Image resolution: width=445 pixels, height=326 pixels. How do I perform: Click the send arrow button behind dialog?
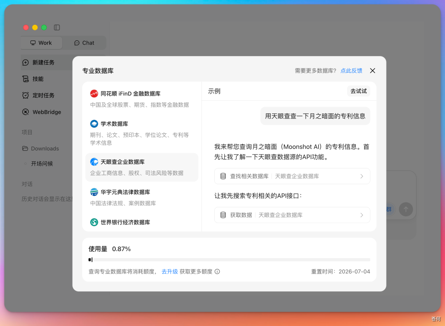click(406, 209)
